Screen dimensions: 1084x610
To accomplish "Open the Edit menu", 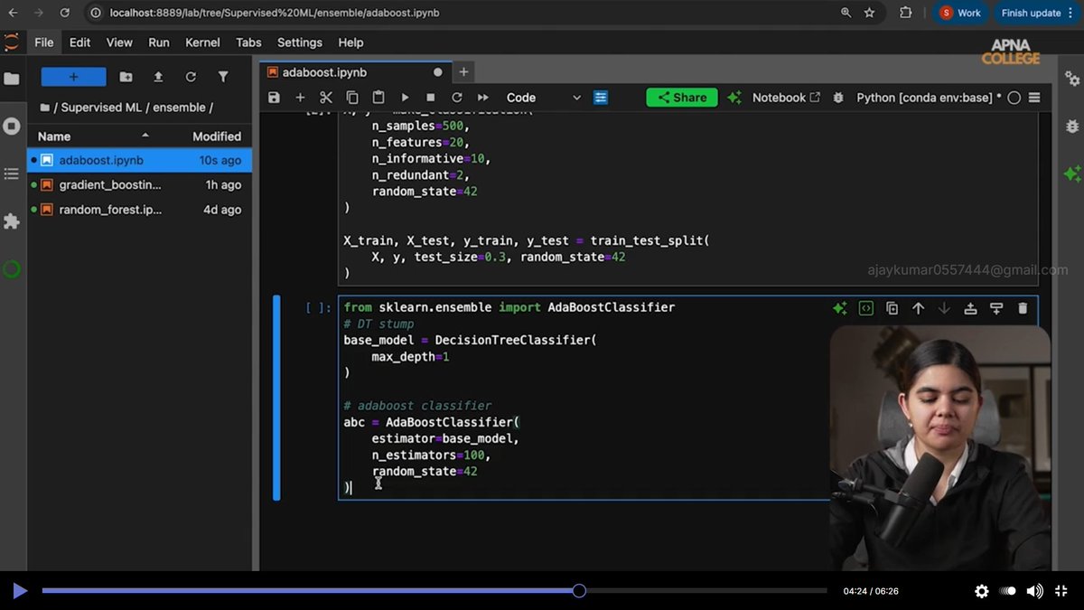I will pyautogui.click(x=80, y=42).
